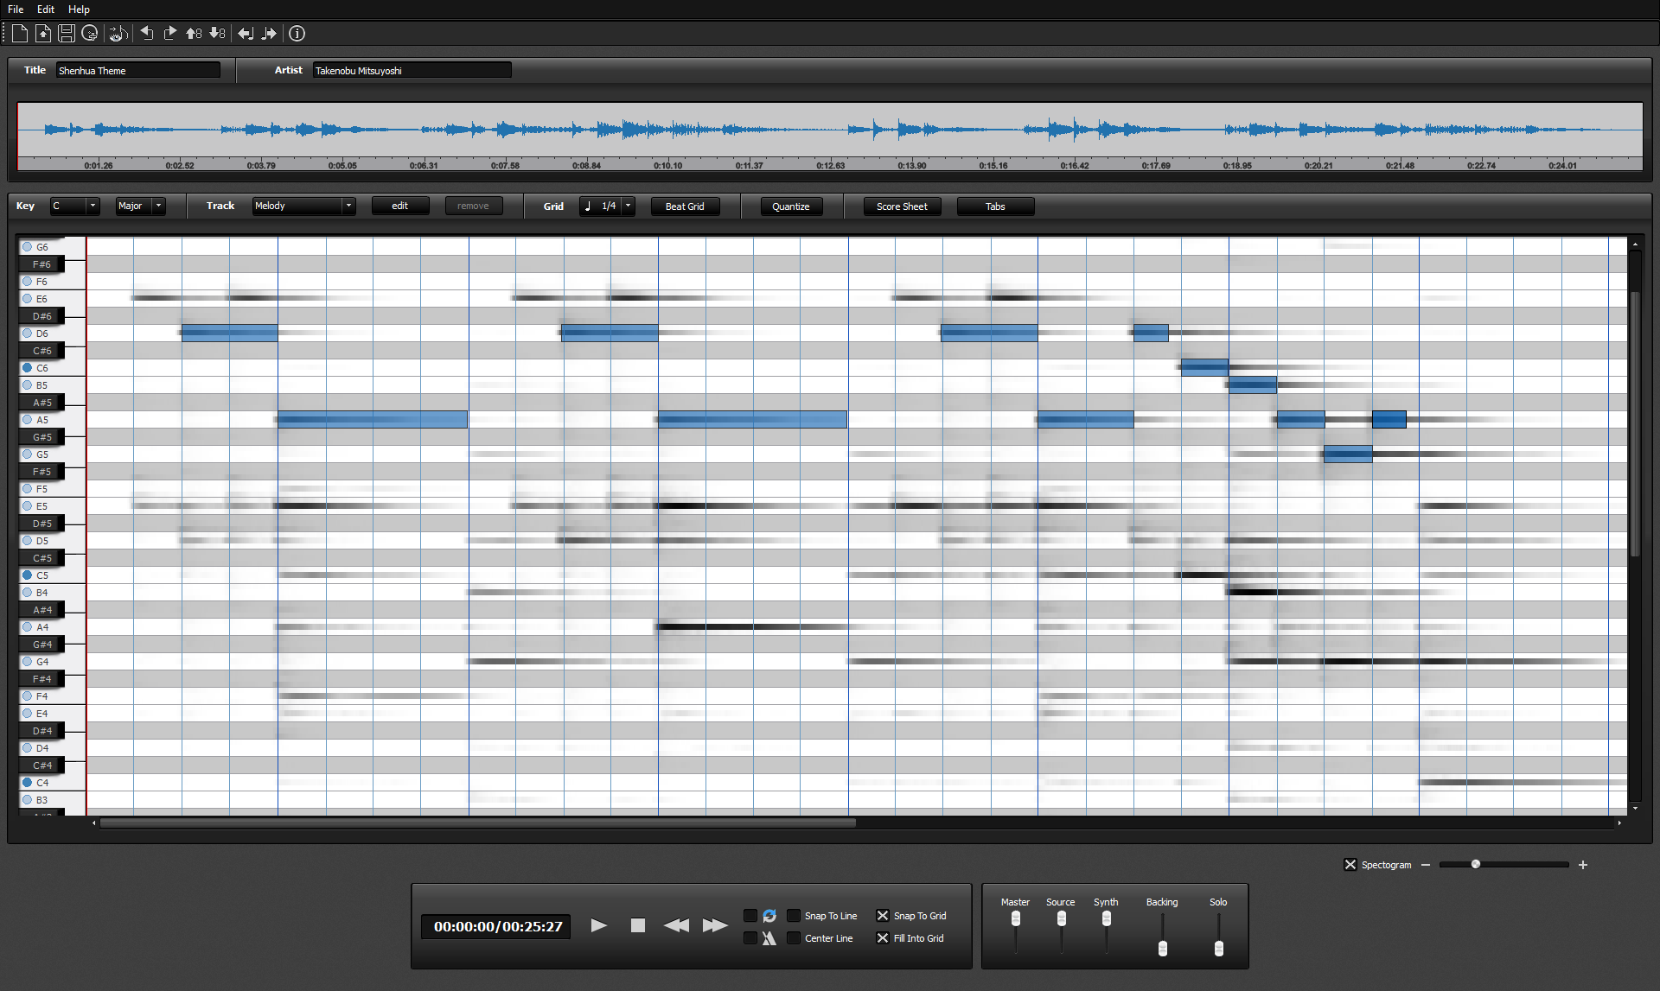Toggle the Spectogram checkbox
1660x991 pixels.
[1350, 865]
